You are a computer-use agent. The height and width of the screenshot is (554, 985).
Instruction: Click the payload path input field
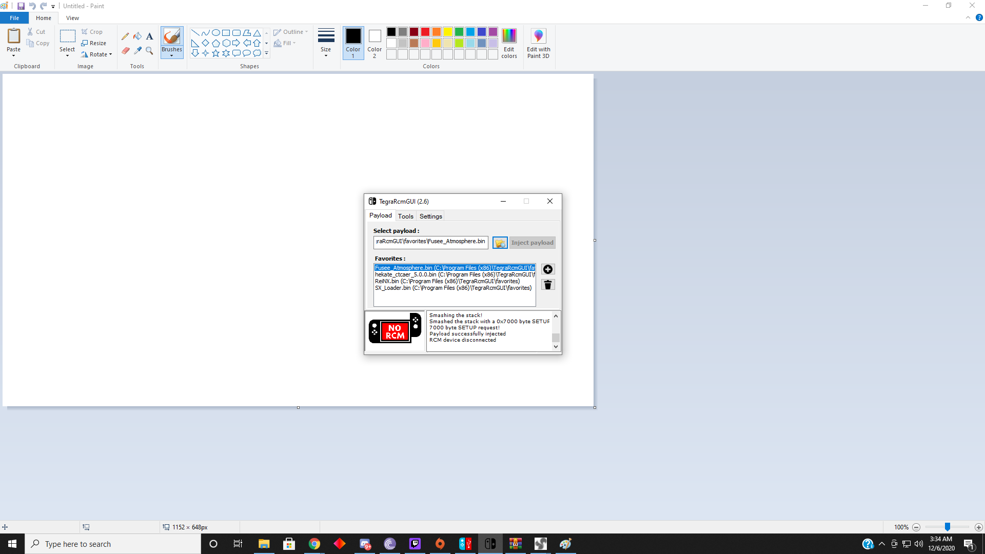(431, 242)
